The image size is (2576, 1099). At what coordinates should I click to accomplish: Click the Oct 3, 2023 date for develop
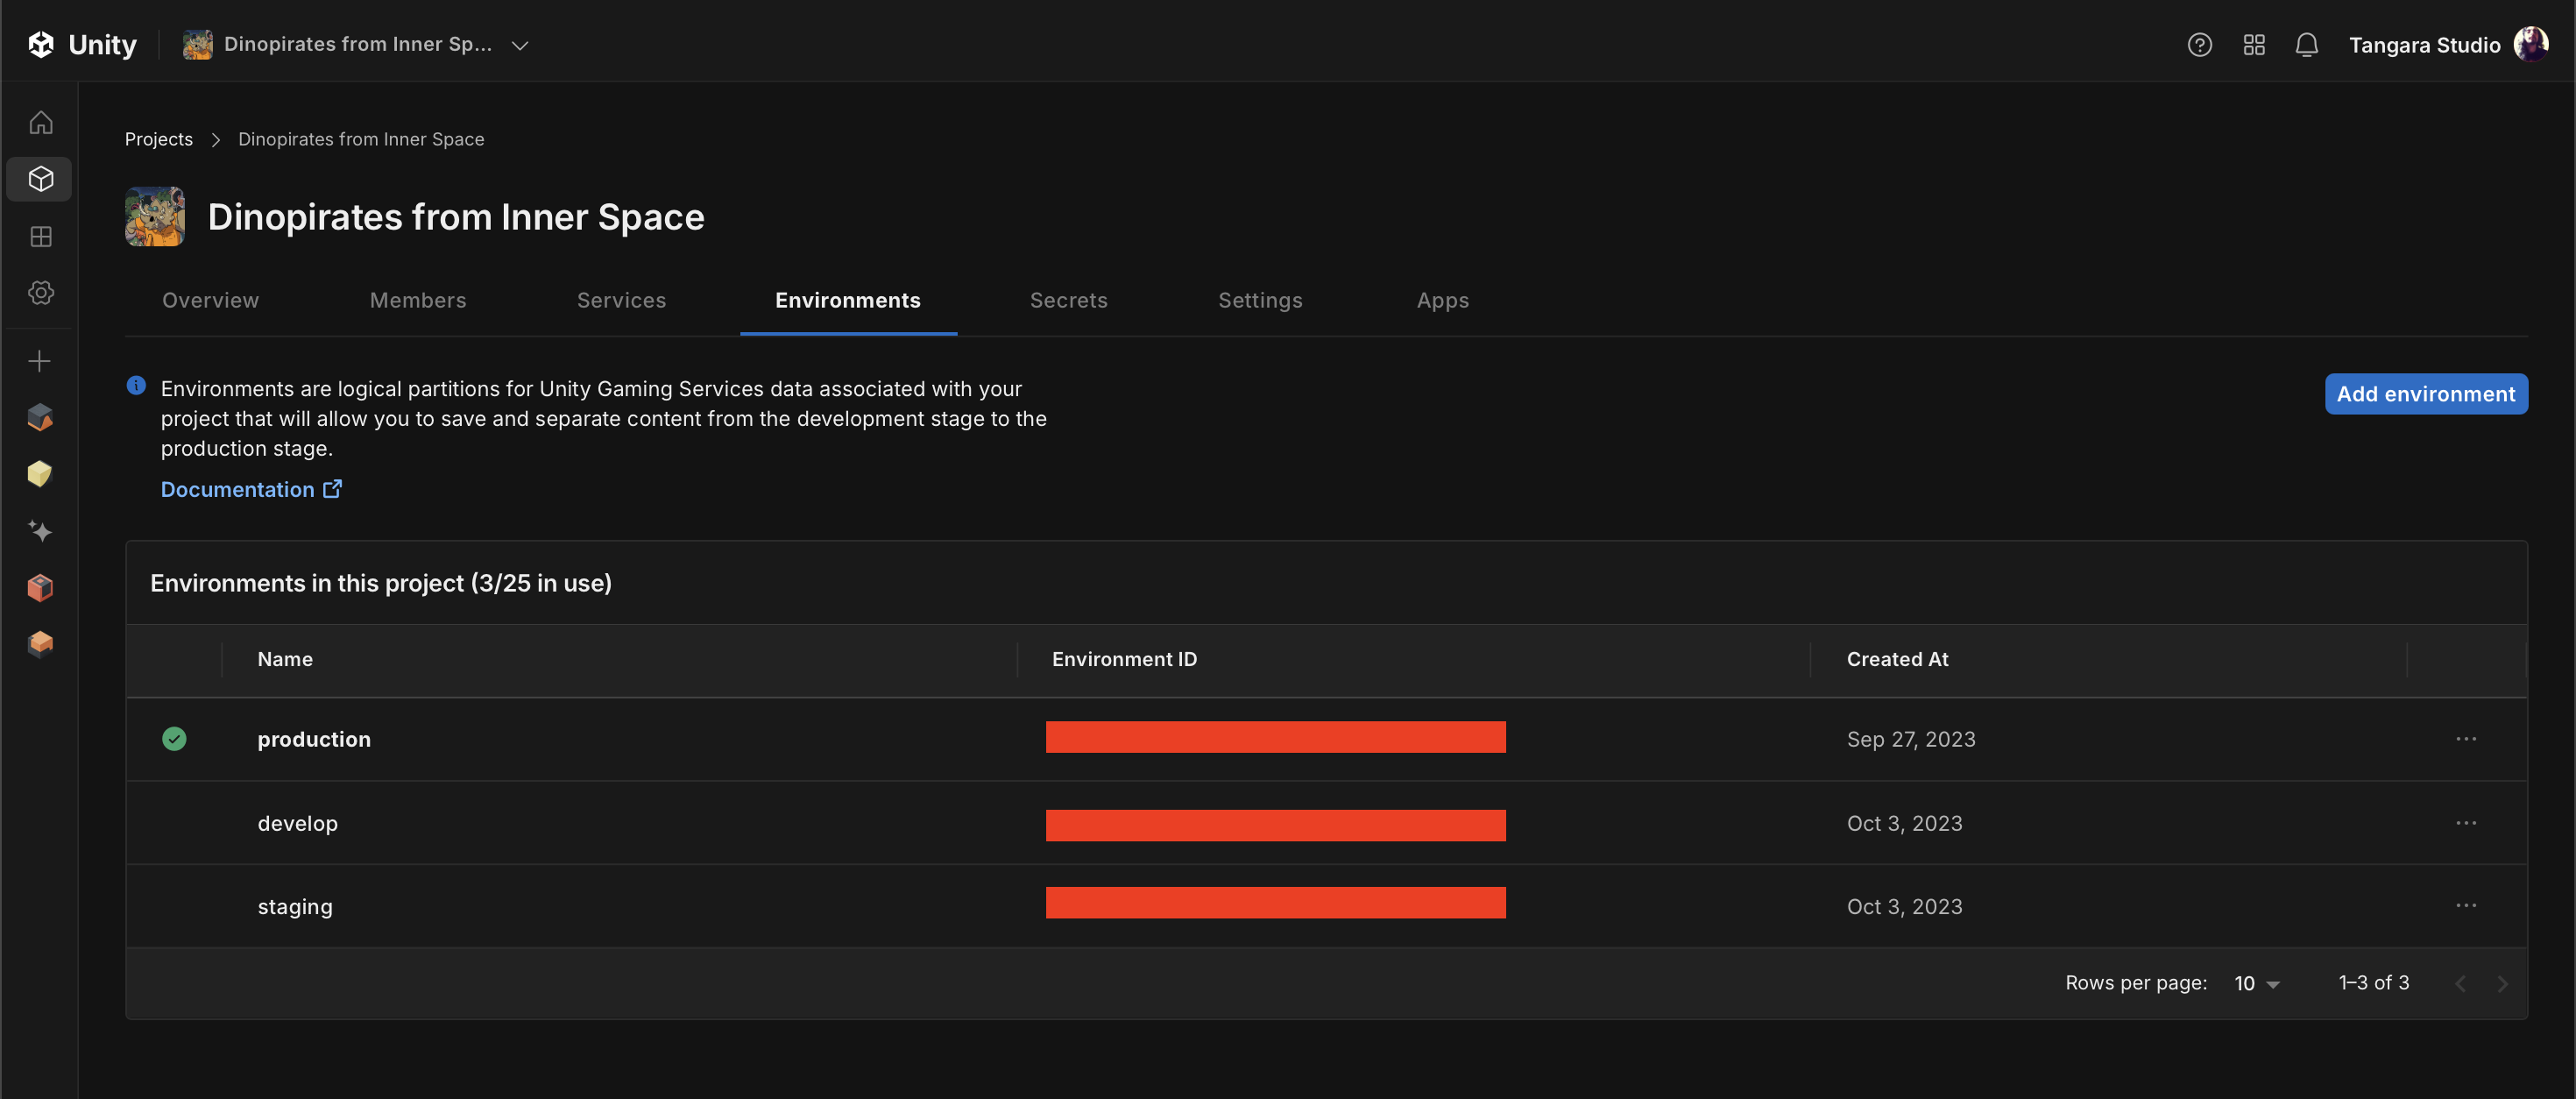[x=1904, y=824]
